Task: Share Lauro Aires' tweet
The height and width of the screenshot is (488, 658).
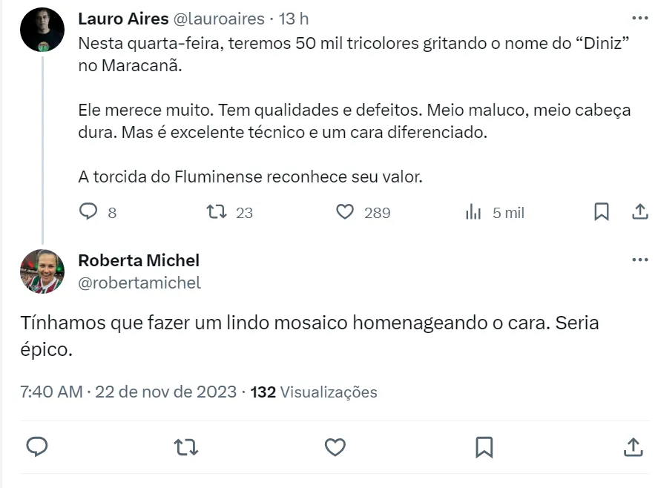Action: coord(639,212)
